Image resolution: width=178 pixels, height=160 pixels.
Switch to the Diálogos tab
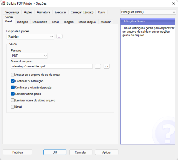[22, 22]
